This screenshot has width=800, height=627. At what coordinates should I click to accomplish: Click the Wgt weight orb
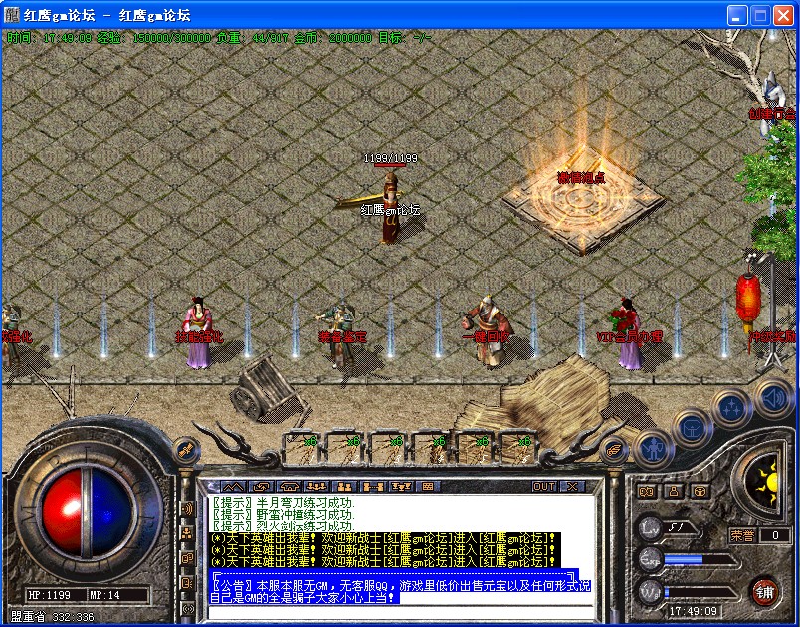tap(651, 592)
